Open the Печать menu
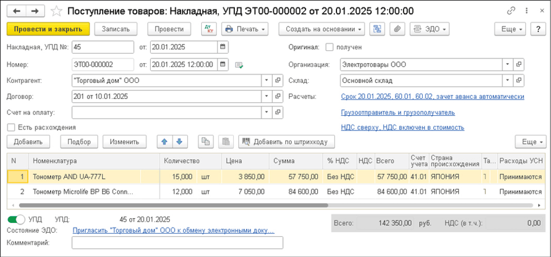The width and height of the screenshot is (551, 257). pos(244,29)
